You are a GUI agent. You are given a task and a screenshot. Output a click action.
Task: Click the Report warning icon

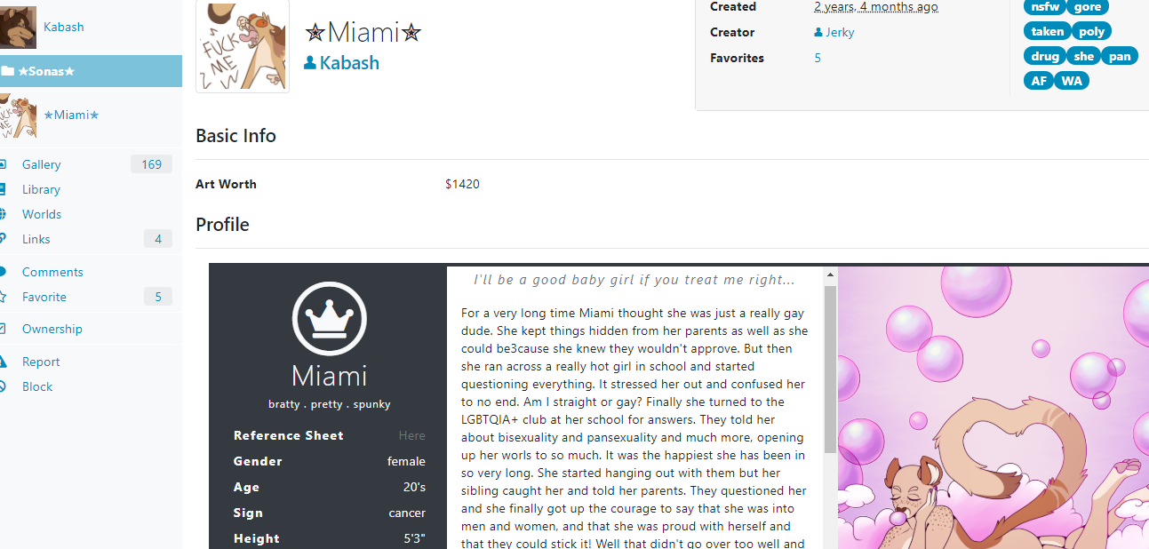3,362
